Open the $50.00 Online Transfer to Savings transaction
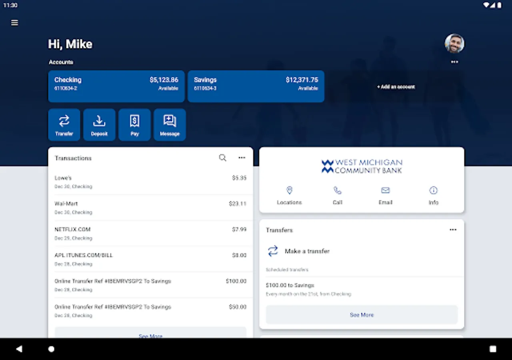This screenshot has height=360, width=512. point(150,311)
